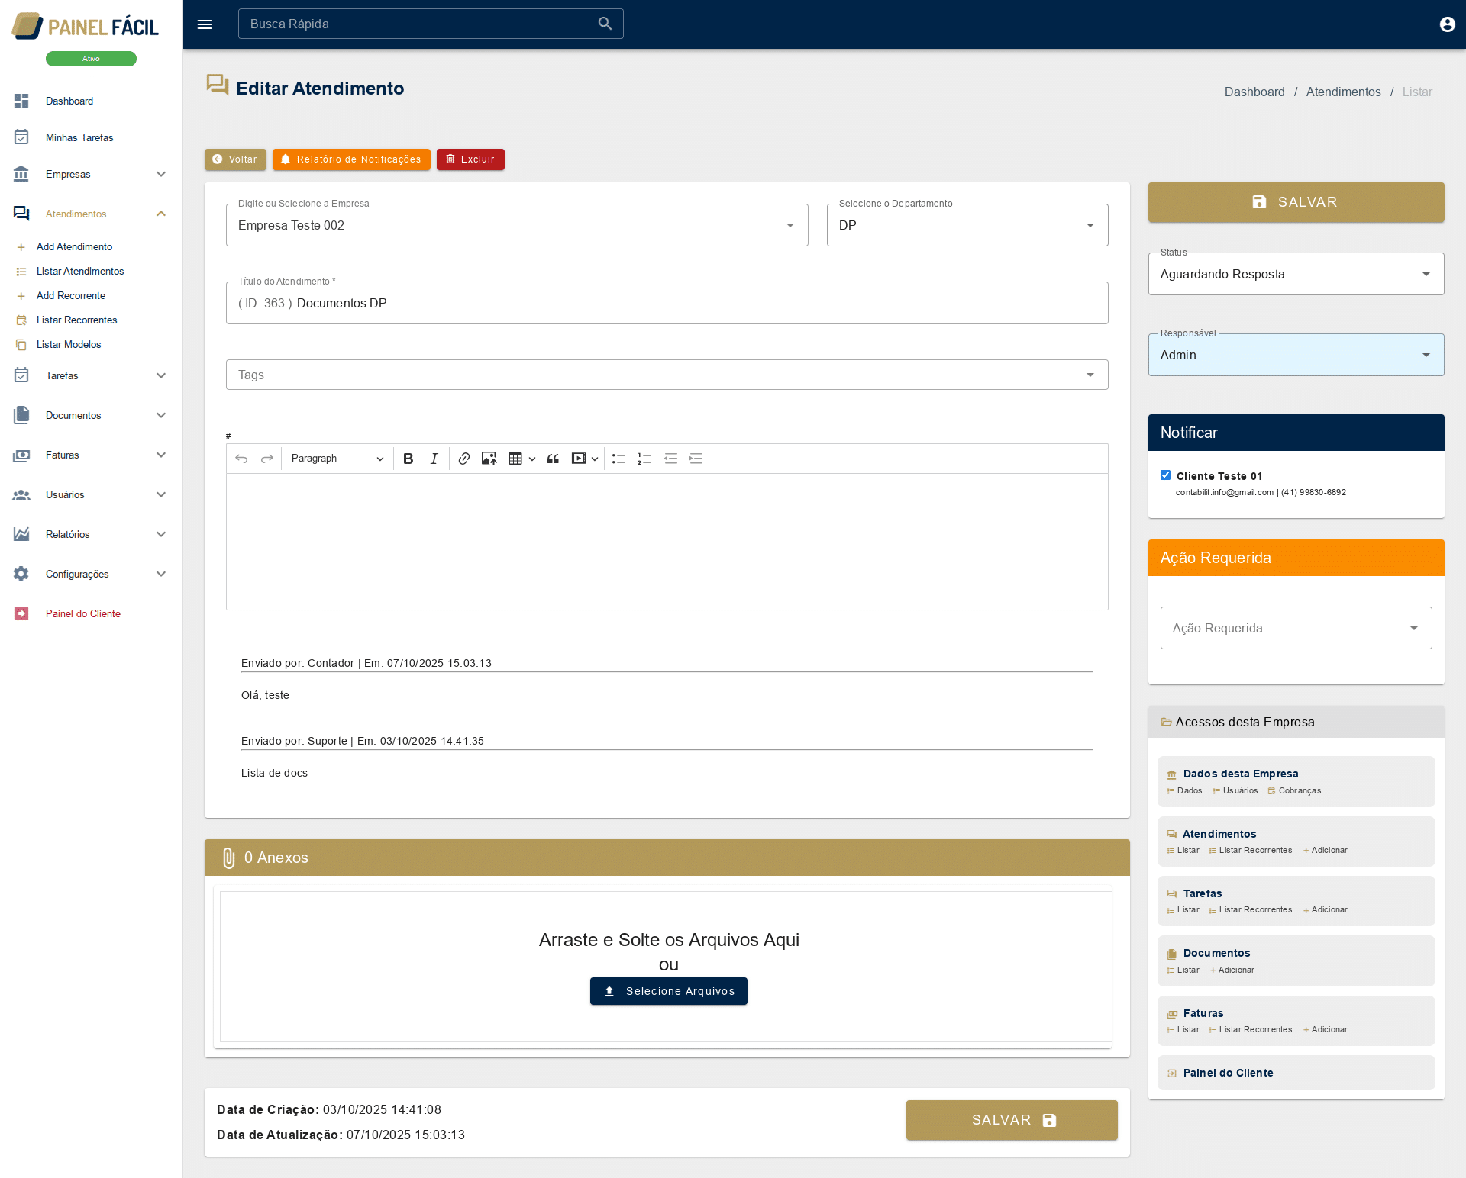This screenshot has width=1466, height=1178.
Task: Click the insert image icon
Action: [x=489, y=459]
